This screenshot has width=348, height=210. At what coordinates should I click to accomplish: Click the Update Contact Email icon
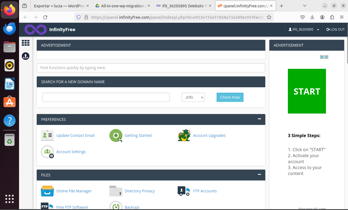point(47,135)
